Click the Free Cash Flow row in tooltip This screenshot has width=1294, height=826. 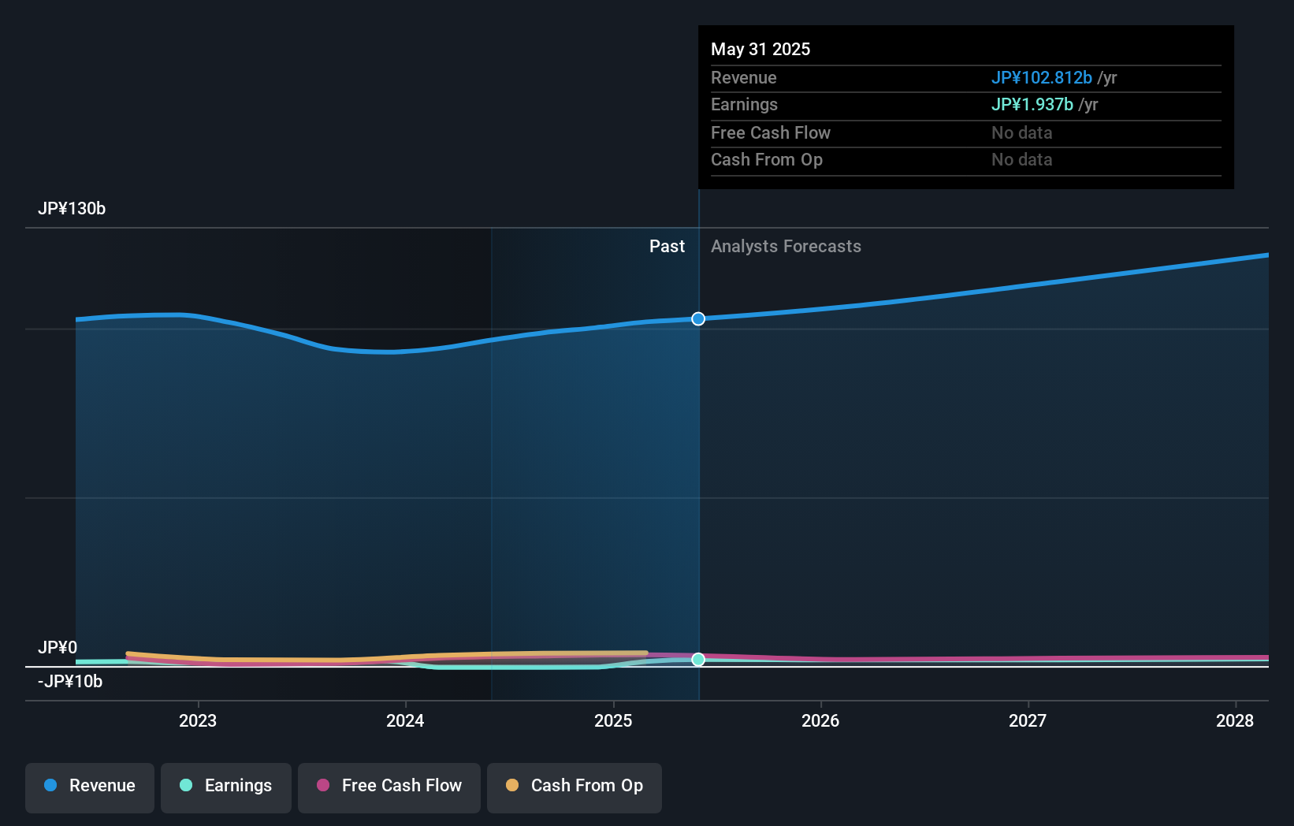coord(966,133)
